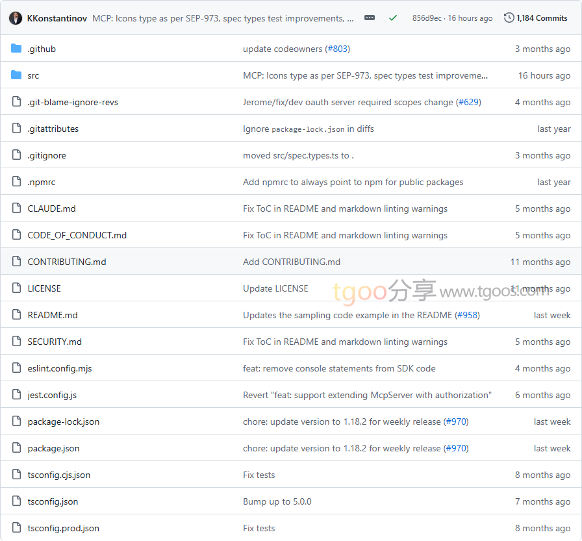Open the 1,184 Commits history
Image resolution: width=582 pixels, height=541 pixels.
tap(536, 18)
